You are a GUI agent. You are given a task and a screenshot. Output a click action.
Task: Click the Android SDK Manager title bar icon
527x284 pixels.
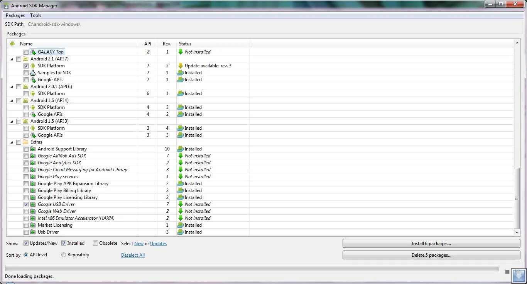click(x=6, y=5)
